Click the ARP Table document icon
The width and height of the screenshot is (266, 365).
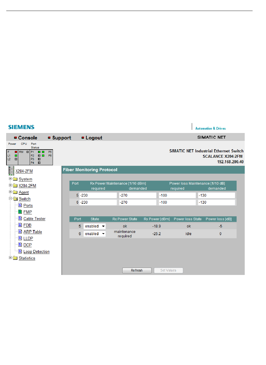coord(20,231)
